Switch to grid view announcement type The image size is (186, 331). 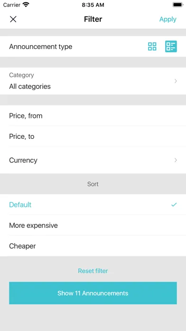152,47
